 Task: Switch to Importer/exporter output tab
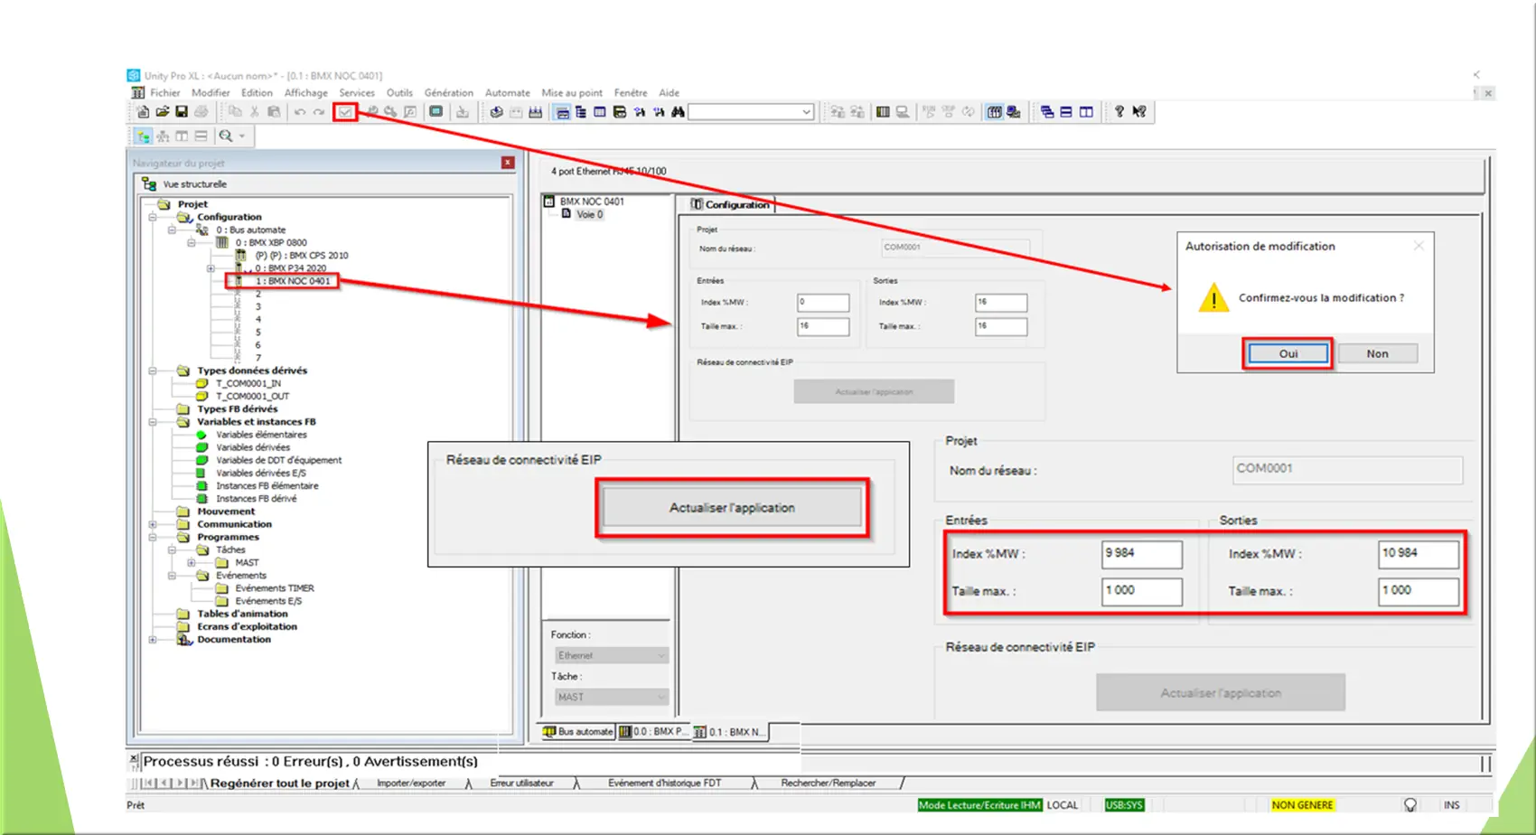411,783
